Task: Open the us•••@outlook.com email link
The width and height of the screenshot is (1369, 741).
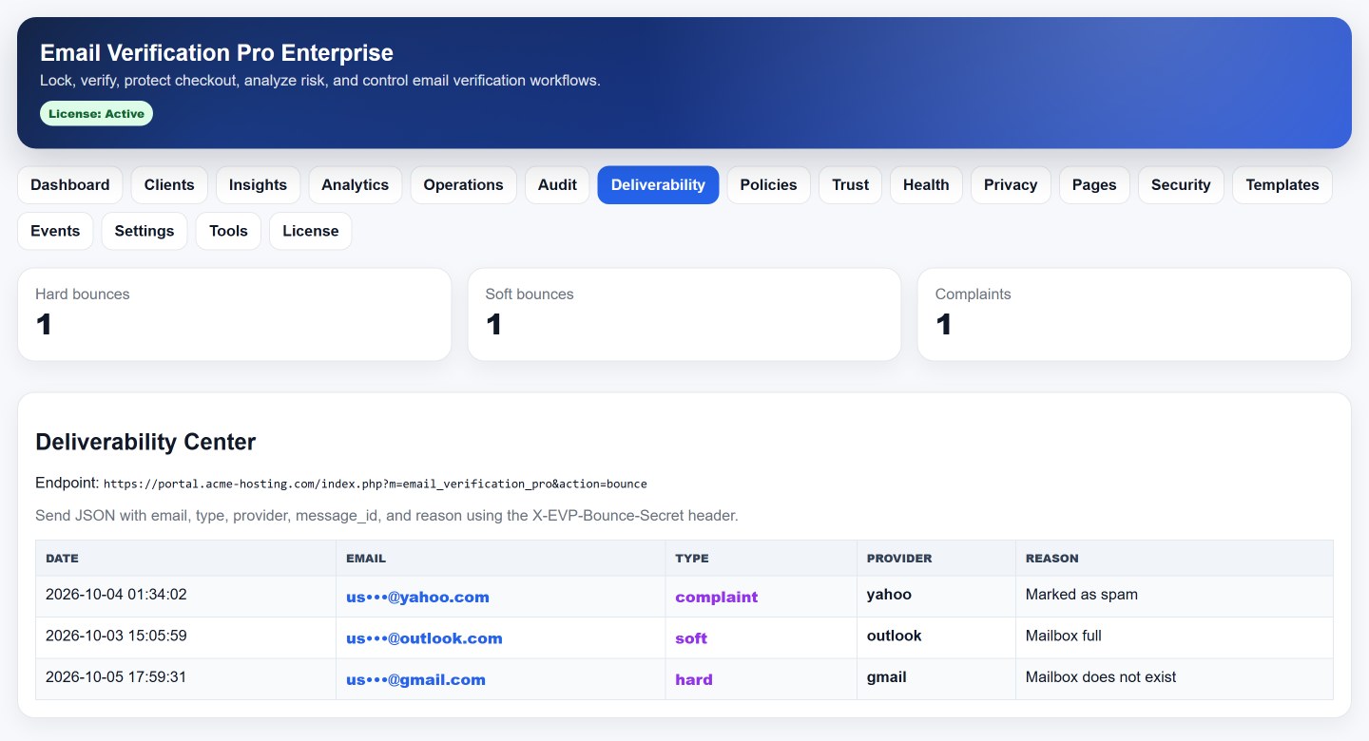Action: (424, 638)
